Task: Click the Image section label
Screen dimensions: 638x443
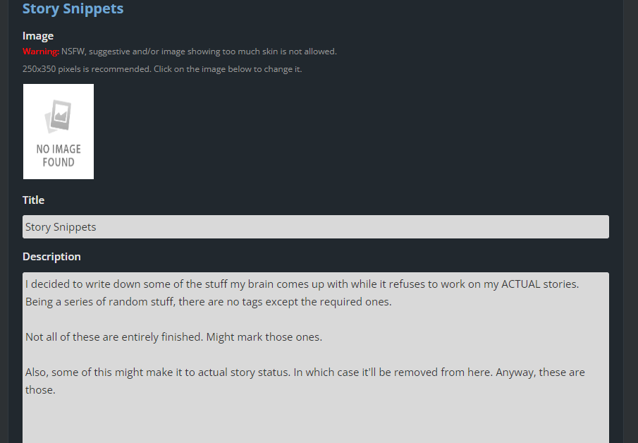Action: pyautogui.click(x=38, y=36)
